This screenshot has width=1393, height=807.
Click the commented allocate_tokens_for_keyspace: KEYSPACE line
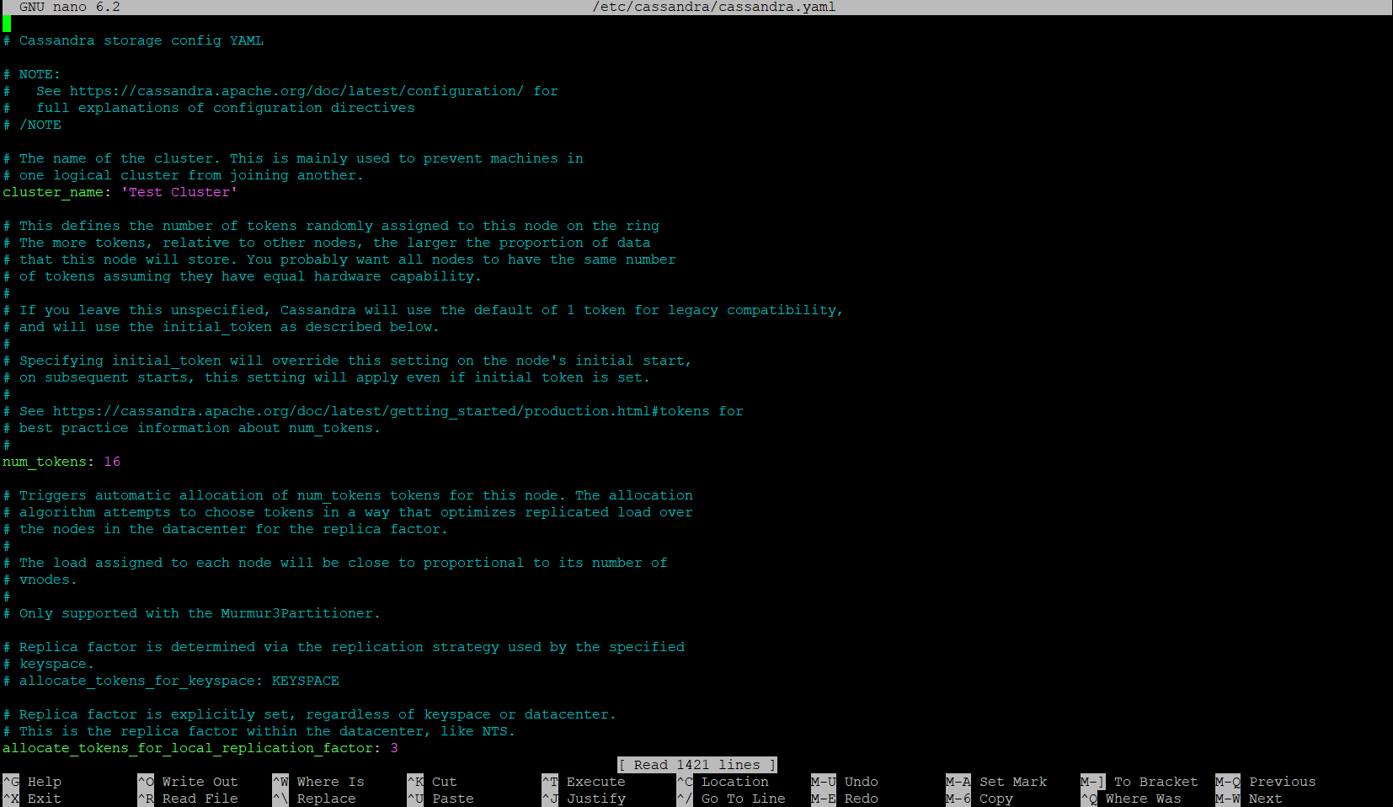coord(171,681)
